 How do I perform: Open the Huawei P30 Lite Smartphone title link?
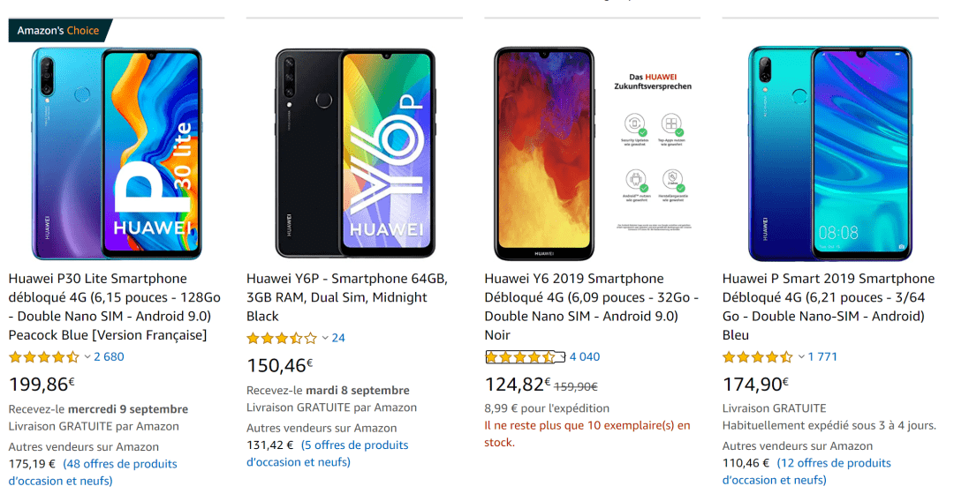(x=113, y=307)
